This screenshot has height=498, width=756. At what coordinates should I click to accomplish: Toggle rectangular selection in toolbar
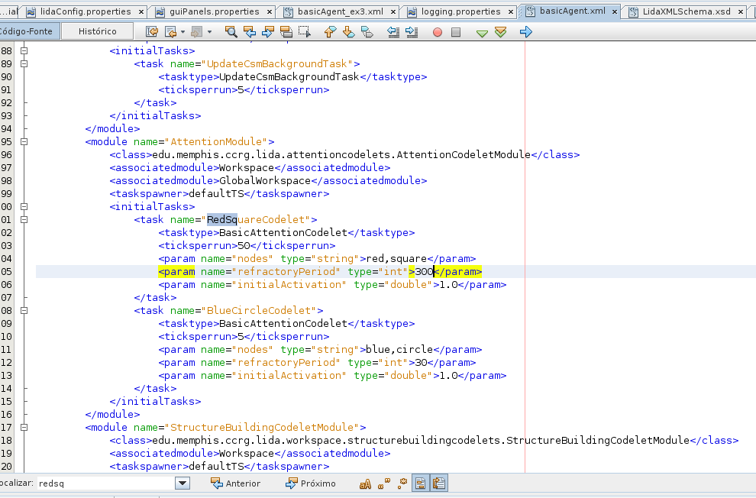click(x=305, y=32)
